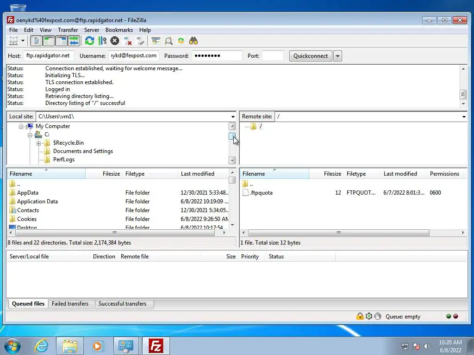Open the Edit menu
The width and height of the screenshot is (474, 355).
[x=29, y=30]
